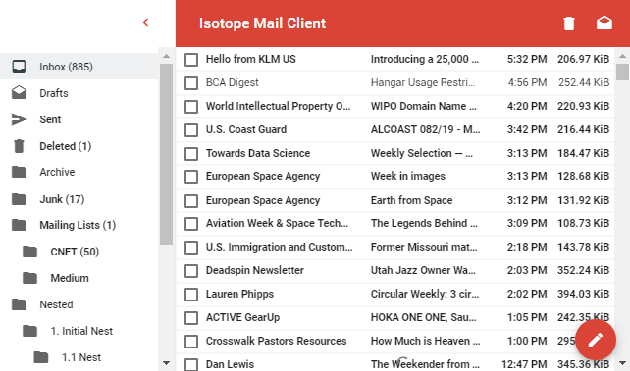Open the Weekly Selection email subject

pyautogui.click(x=422, y=153)
